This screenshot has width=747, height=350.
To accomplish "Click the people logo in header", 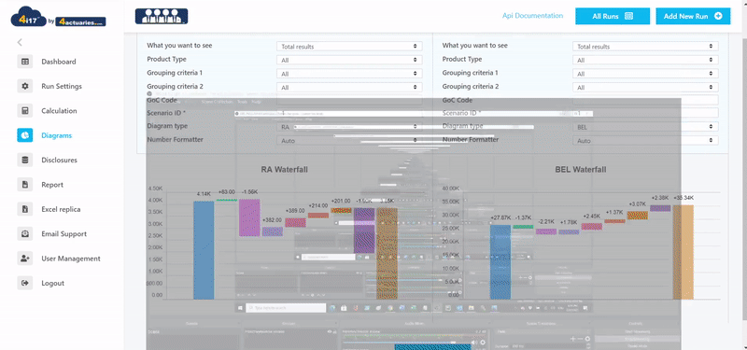I will (162, 16).
